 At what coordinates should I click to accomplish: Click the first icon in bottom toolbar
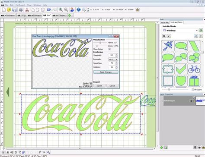point(3,152)
